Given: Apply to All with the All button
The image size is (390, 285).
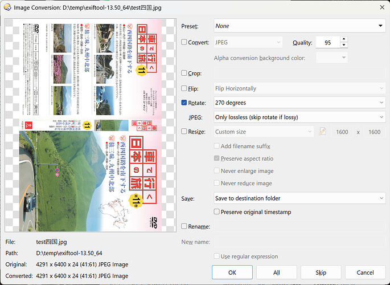Looking at the screenshot, I should pyautogui.click(x=277, y=272).
